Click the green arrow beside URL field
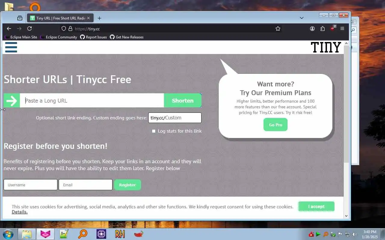The width and height of the screenshot is (385, 240). pyautogui.click(x=12, y=100)
